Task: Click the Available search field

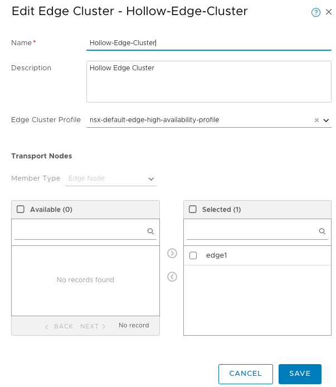Action: pyautogui.click(x=80, y=231)
